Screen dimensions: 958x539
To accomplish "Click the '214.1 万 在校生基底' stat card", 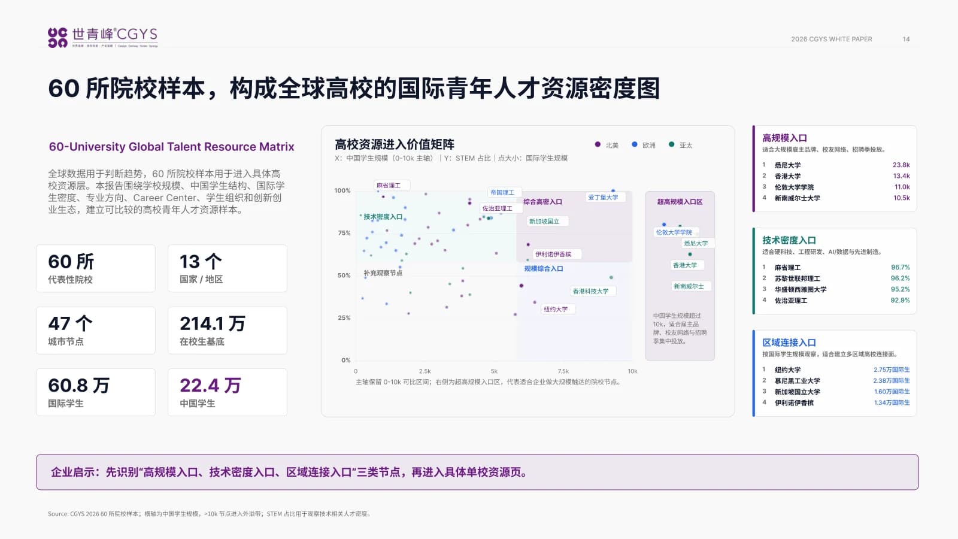I will [228, 331].
